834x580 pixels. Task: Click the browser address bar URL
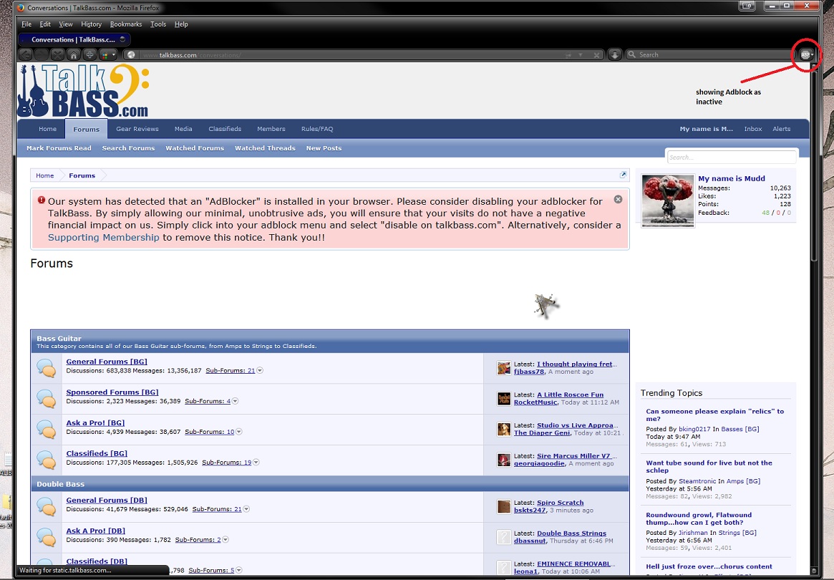pyautogui.click(x=351, y=55)
